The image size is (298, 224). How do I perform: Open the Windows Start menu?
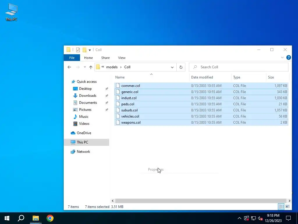[7, 218]
